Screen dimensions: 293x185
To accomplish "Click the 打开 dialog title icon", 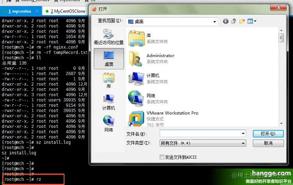I will 94,9.
